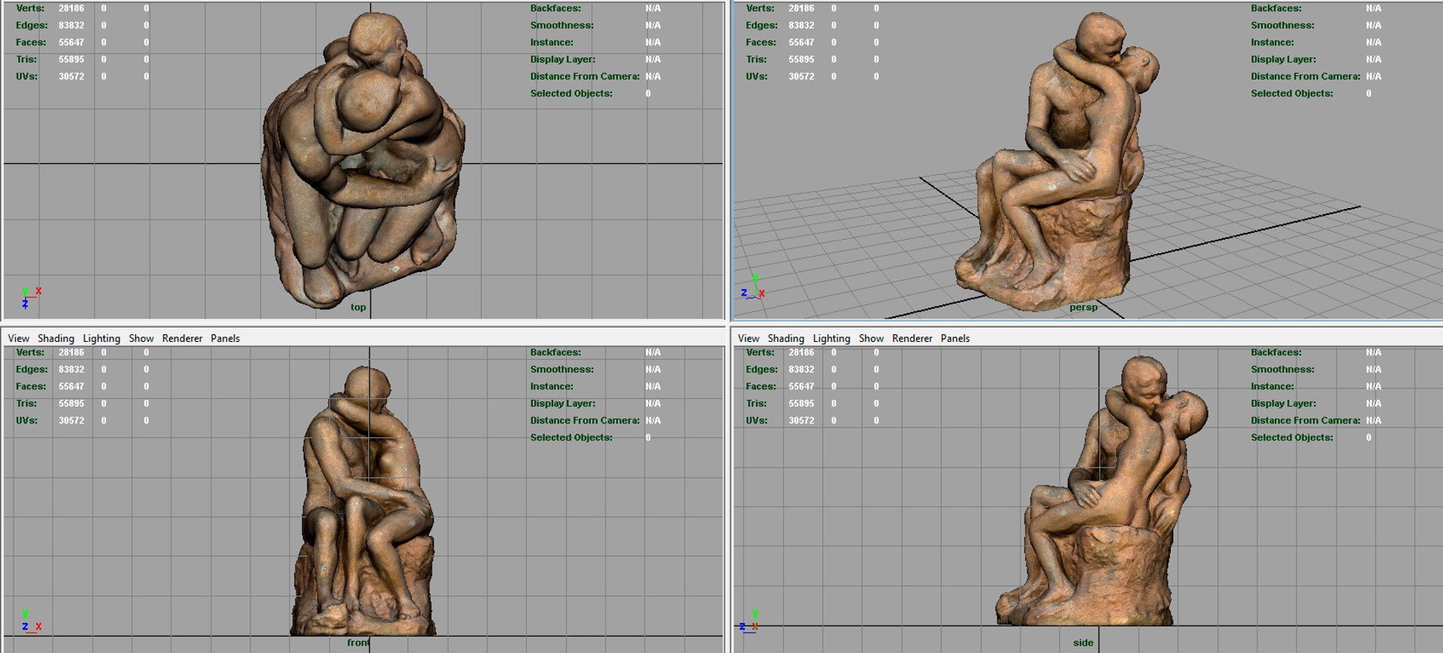The image size is (1443, 653).
Task: Click the 'top' camera name label
Action: [x=358, y=307]
